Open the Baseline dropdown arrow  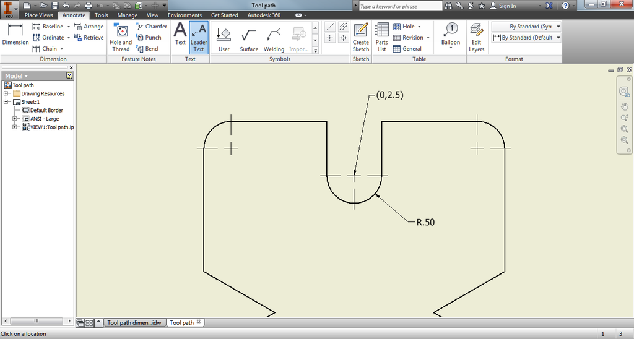pyautogui.click(x=68, y=27)
